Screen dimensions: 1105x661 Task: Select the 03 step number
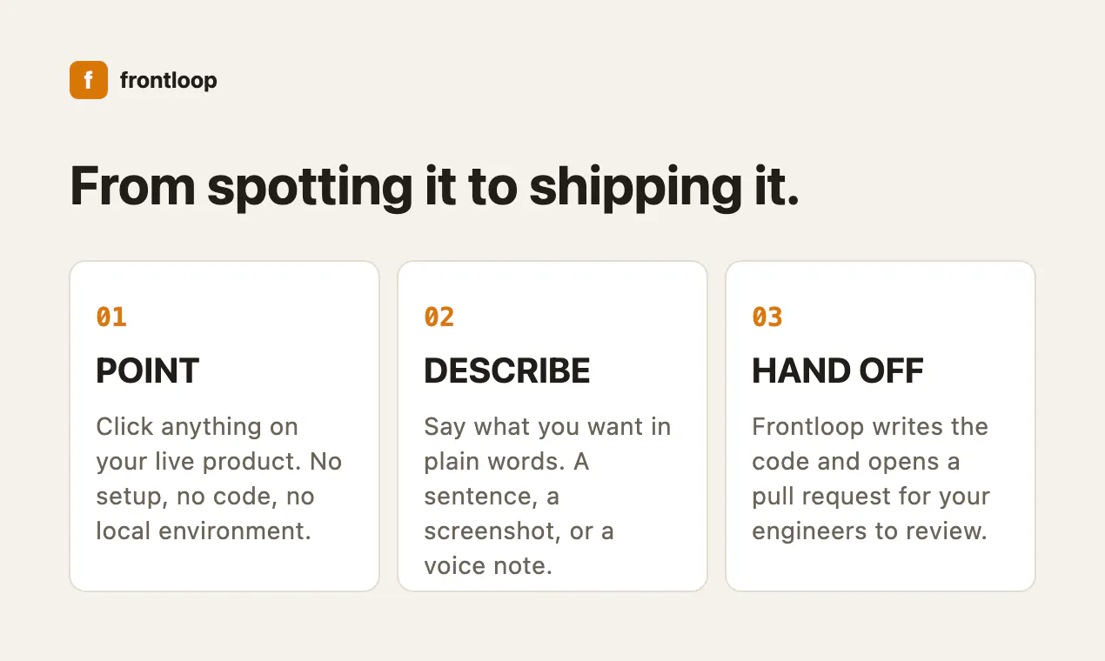pos(767,317)
